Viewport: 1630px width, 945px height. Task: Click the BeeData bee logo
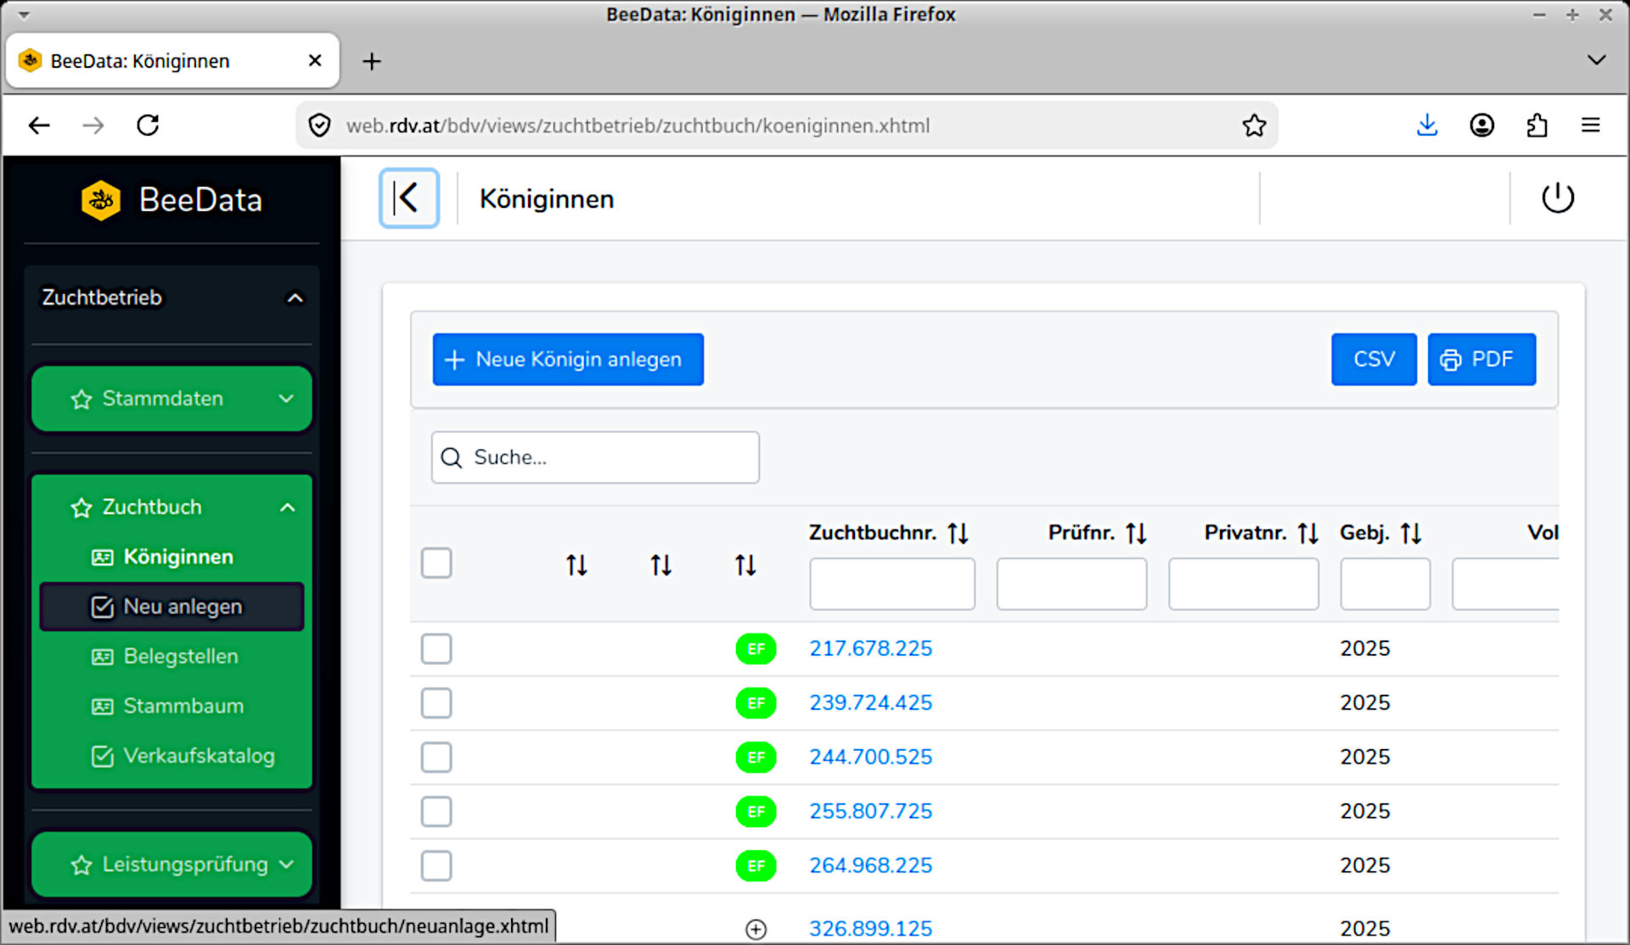101,200
